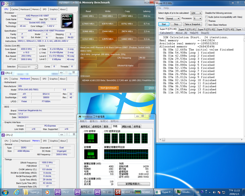Open Task Manager 檔案(F) menu
245x196 pixels.
83,121
